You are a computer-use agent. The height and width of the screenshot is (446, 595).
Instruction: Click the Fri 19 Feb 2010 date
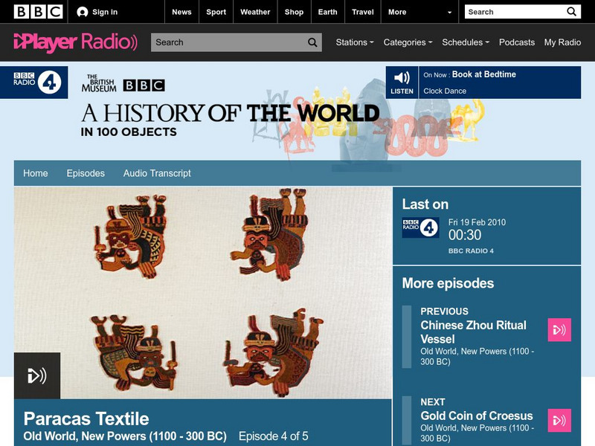coord(477,222)
